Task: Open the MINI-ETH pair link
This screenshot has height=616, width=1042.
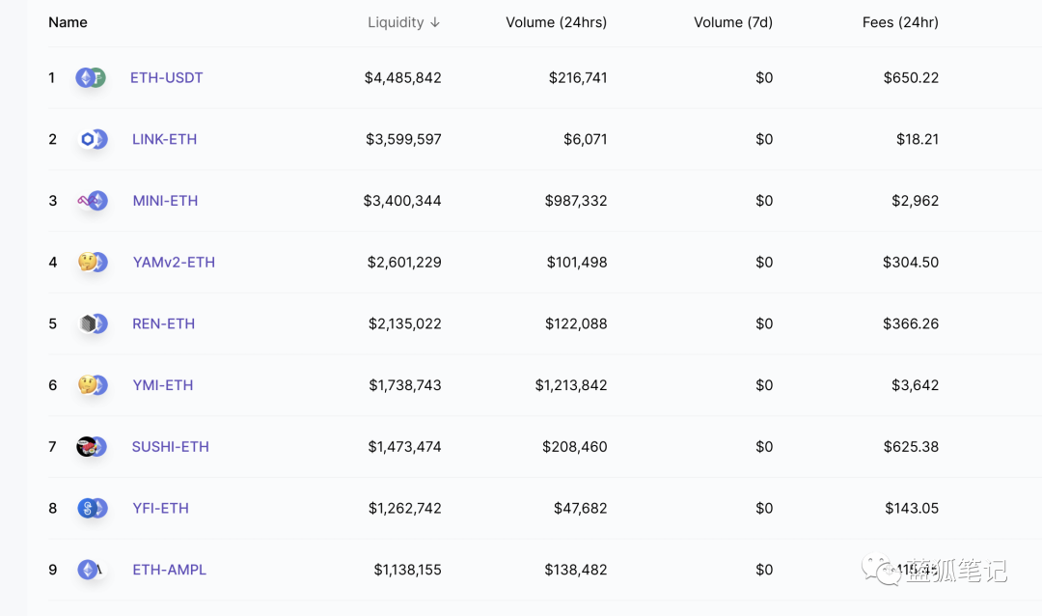Action: pos(165,201)
